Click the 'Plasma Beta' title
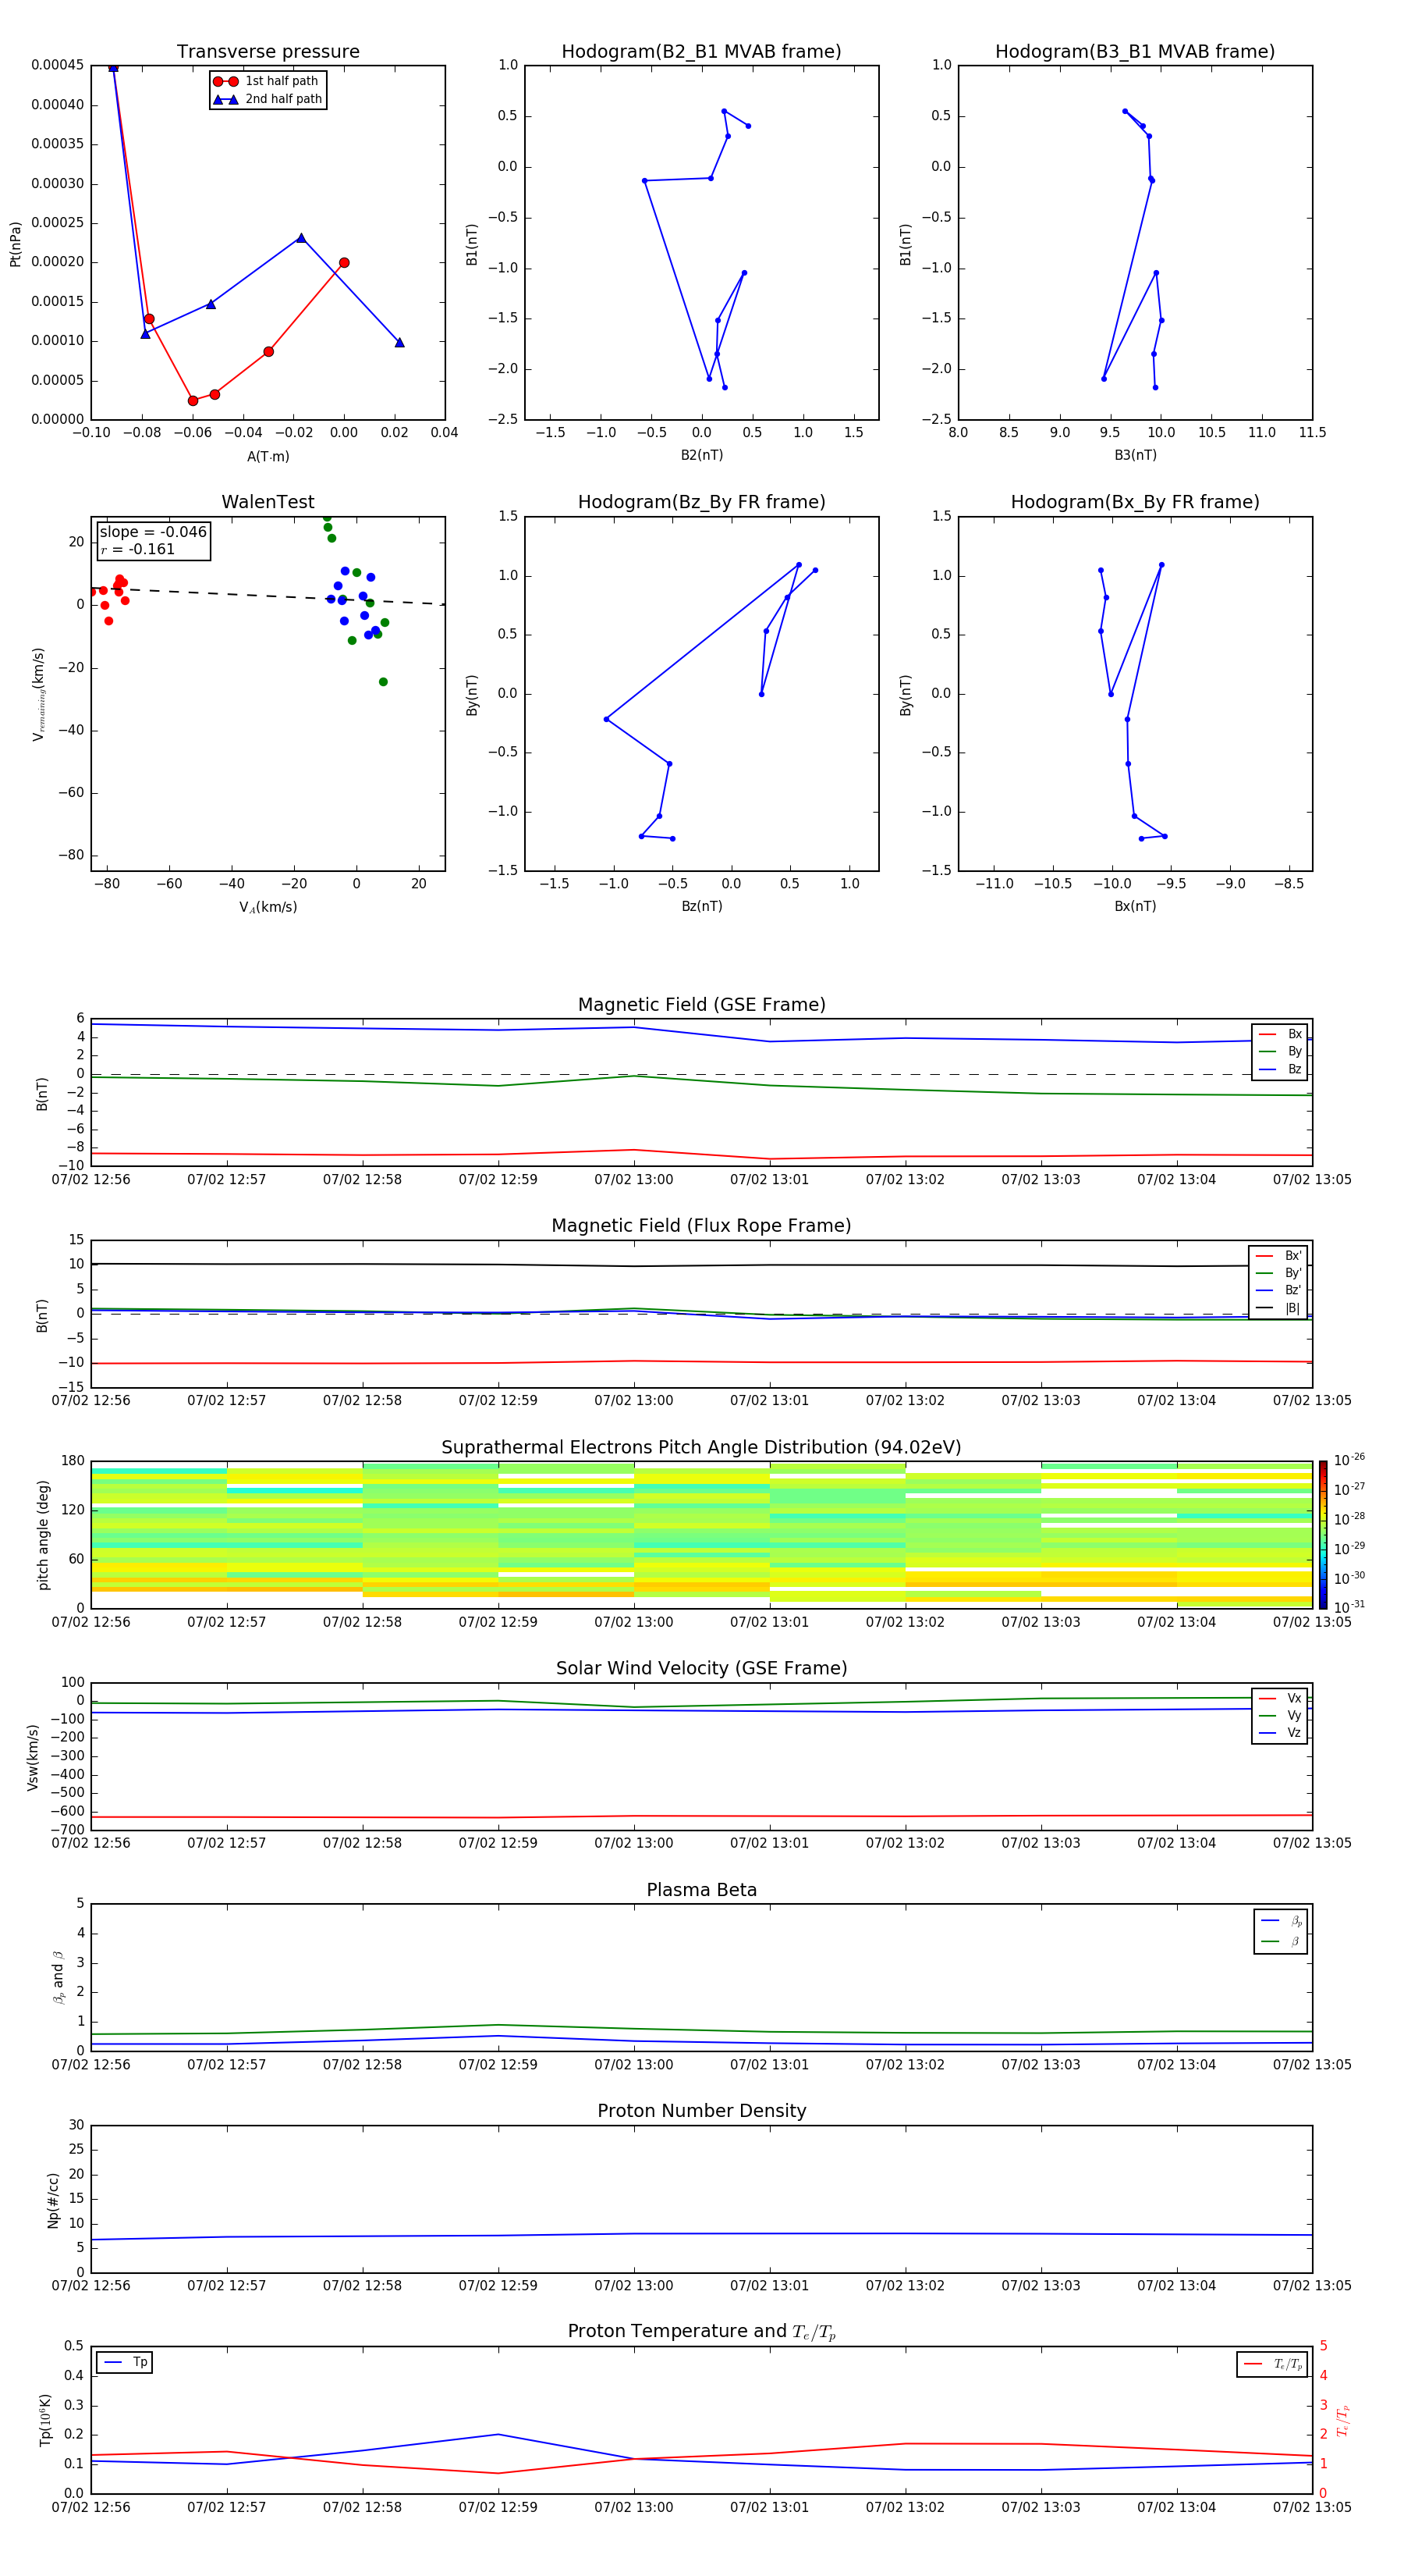1404x2576 pixels. point(701,1891)
